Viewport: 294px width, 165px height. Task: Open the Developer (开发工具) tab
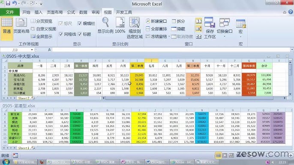pyautogui.click(x=124, y=12)
